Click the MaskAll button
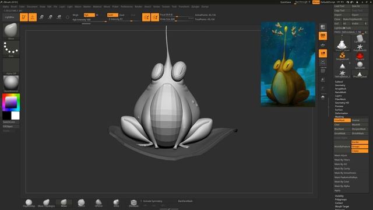 click(360, 125)
